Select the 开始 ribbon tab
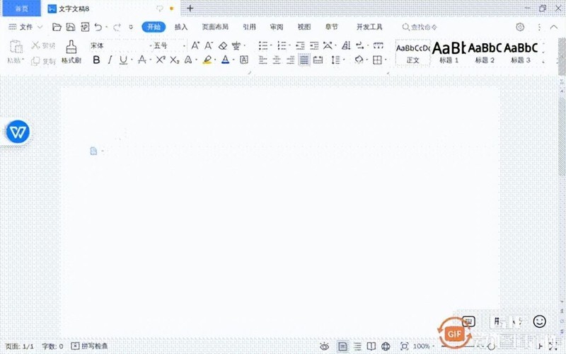Viewport: 566px width, 354px height. click(154, 27)
